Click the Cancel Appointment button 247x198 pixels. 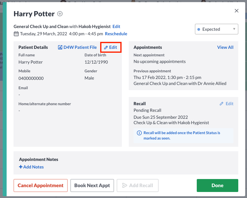tap(41, 186)
